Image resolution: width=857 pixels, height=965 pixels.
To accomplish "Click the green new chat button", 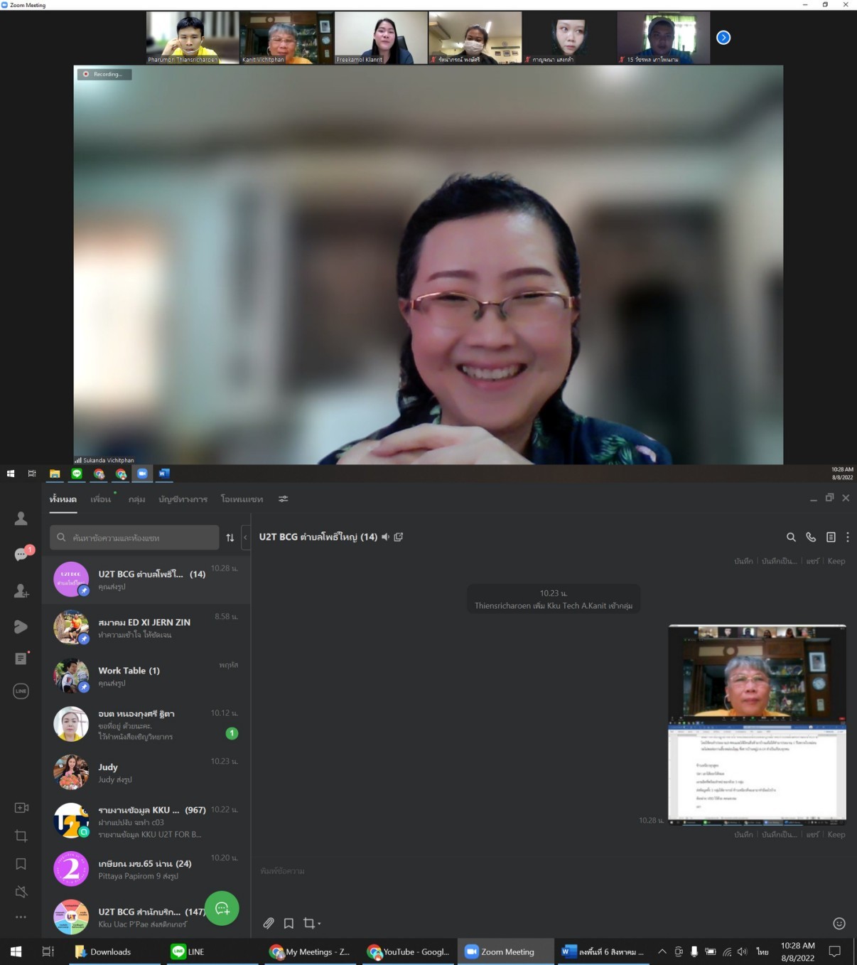I will pos(222,908).
